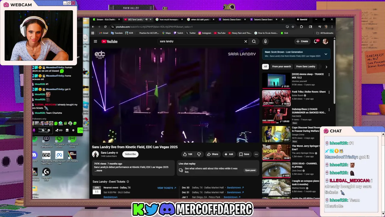385x217 pixels.
Task: Open Dubstep/Bass CHAOS SUMMONER video thumbnail
Action: point(276,116)
